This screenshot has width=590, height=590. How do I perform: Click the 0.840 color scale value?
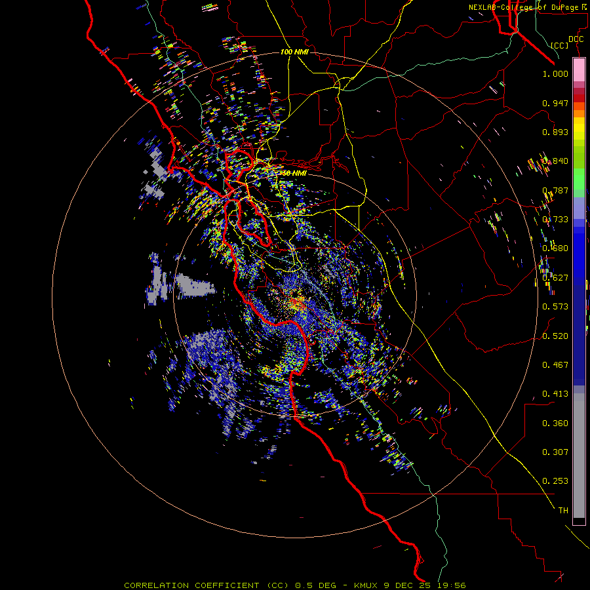[x=555, y=161]
